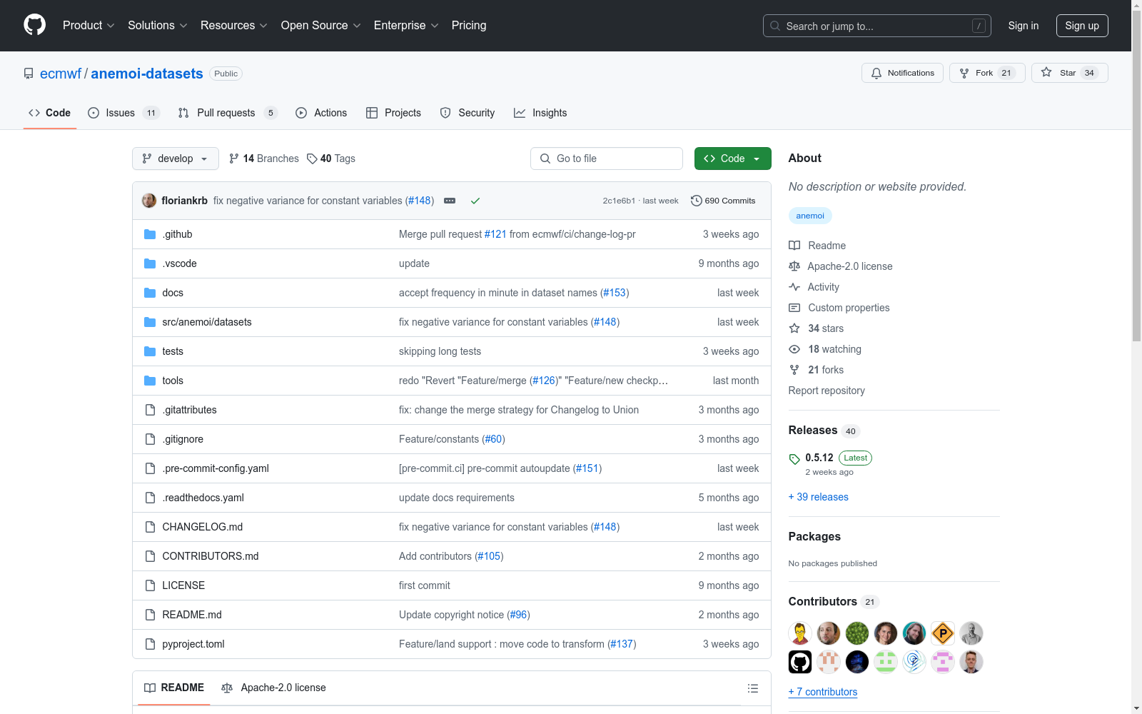
Task: Click the Notifications bell icon
Action: click(876, 73)
